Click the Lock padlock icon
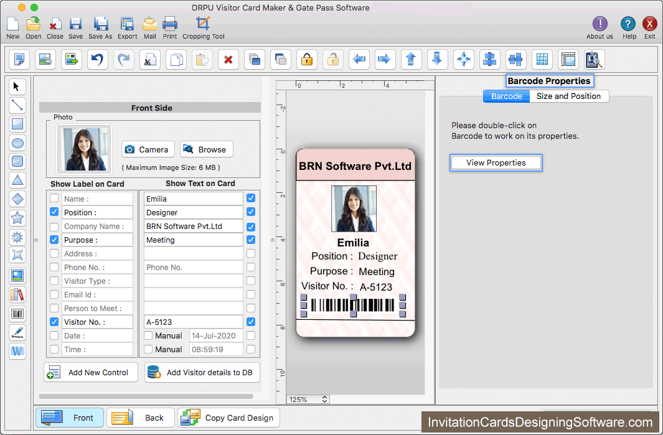 pos(307,60)
